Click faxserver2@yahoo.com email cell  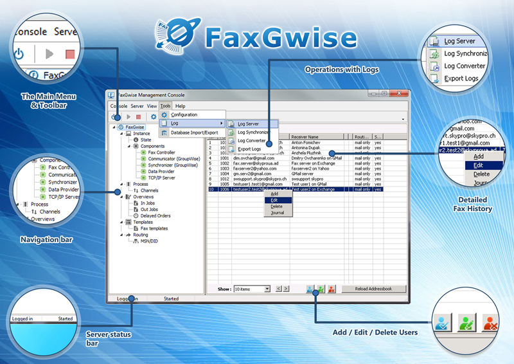click(x=261, y=168)
